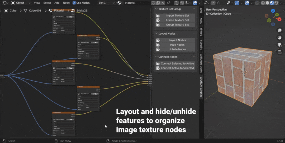Click the Group Texture Set button
The height and width of the screenshot is (143, 285).
pos(175,25)
